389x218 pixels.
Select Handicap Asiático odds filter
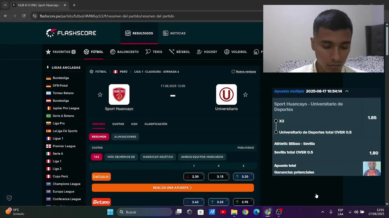click(158, 157)
